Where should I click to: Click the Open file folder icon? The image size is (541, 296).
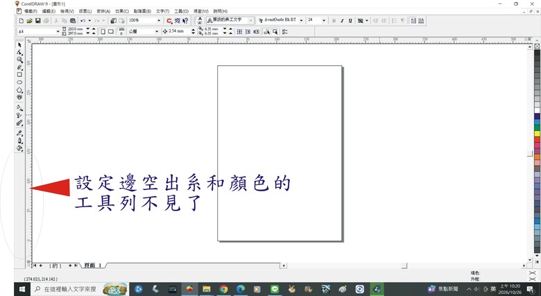(x=30, y=21)
